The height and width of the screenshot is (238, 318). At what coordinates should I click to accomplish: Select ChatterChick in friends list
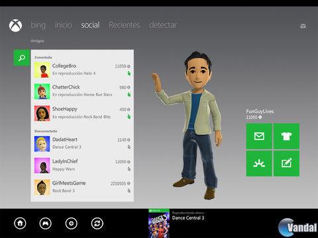[82, 91]
